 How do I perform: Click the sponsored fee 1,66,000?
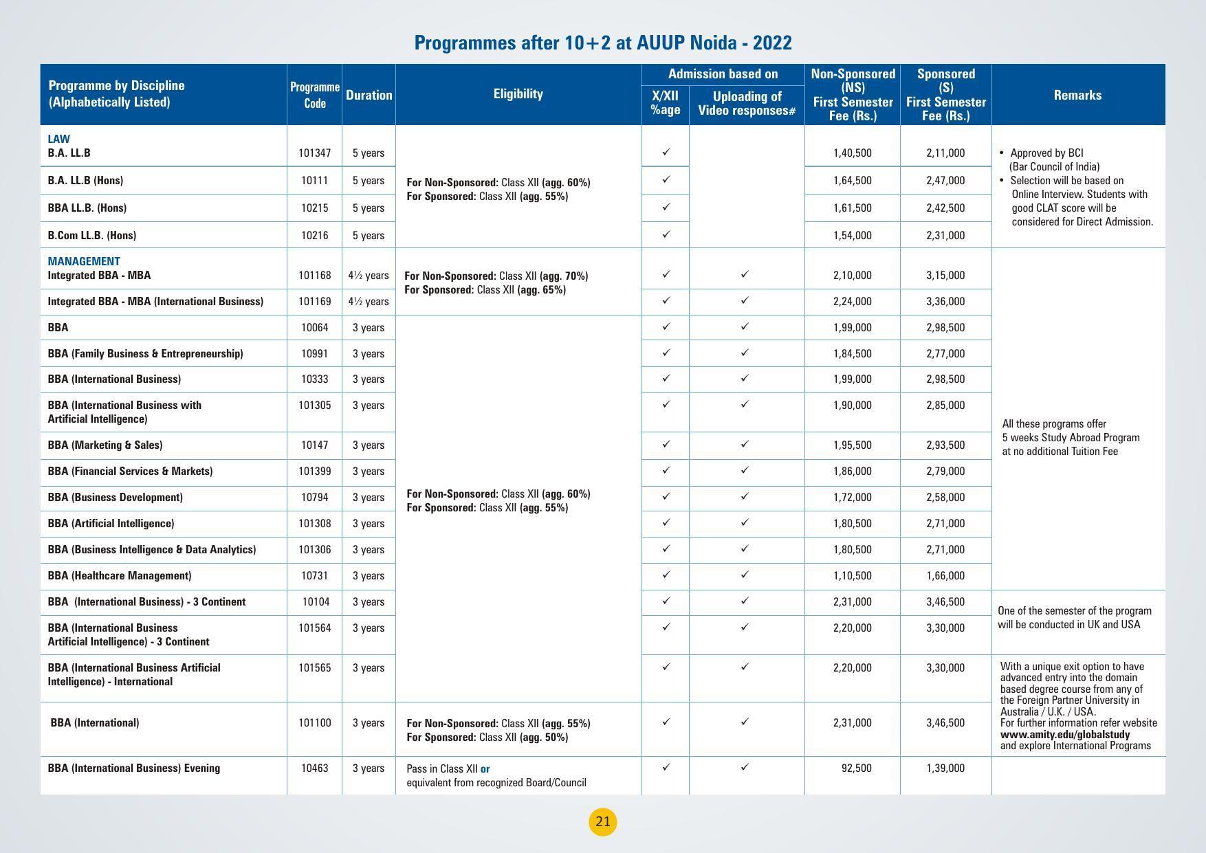pos(945,575)
